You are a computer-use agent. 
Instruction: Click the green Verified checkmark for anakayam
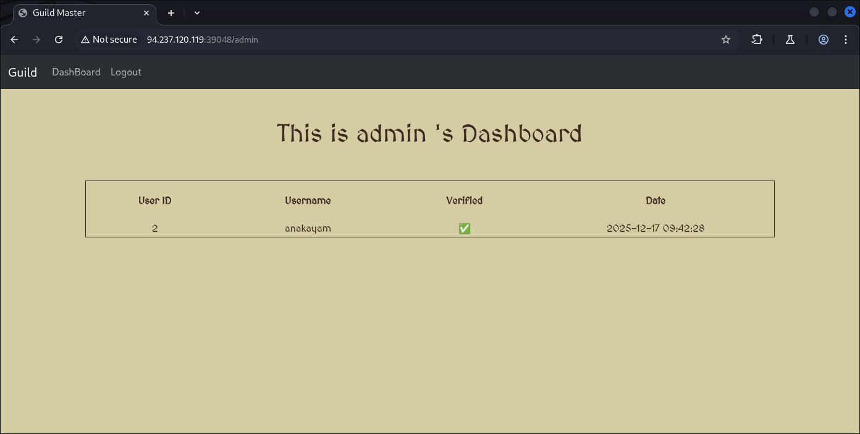click(x=465, y=229)
